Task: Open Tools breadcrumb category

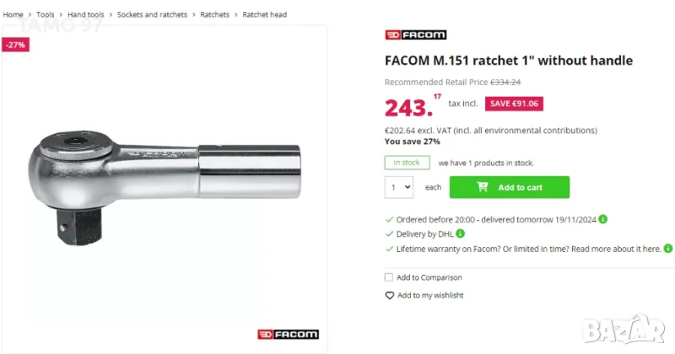Action: (46, 14)
